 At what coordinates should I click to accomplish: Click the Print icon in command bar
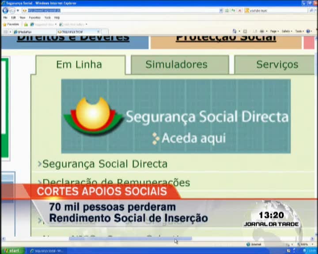261,31
